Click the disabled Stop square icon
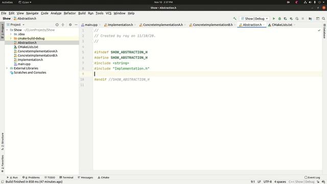Viewport: 327px width, 184px height. (x=303, y=18)
